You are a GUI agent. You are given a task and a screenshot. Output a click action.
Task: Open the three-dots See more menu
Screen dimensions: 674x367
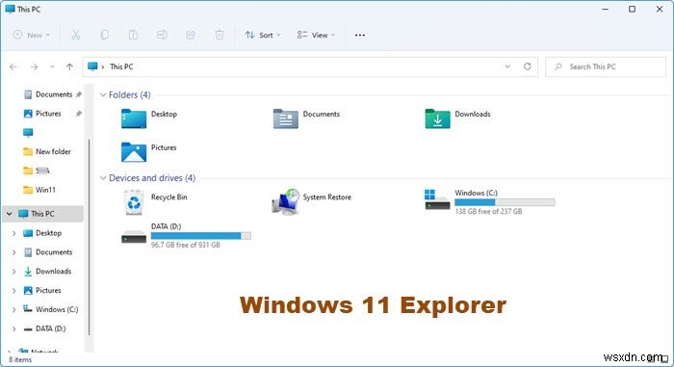[360, 36]
